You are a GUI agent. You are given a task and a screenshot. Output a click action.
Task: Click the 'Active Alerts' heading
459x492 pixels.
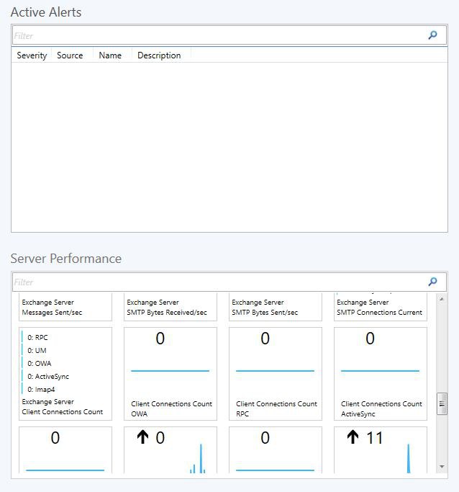click(46, 12)
